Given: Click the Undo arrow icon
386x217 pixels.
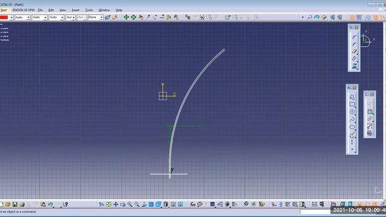Looking at the screenshot, I should 50,204.
